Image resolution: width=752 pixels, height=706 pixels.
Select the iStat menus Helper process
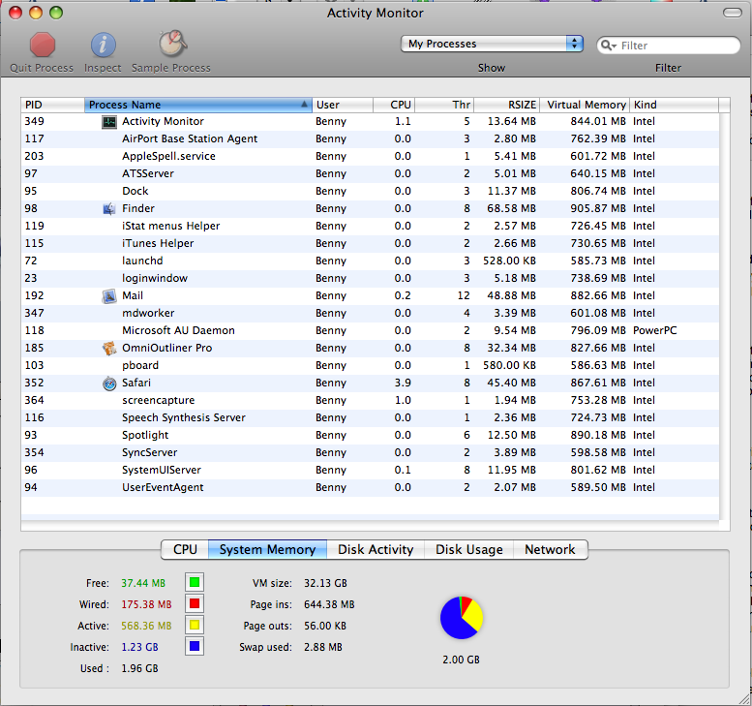370,226
